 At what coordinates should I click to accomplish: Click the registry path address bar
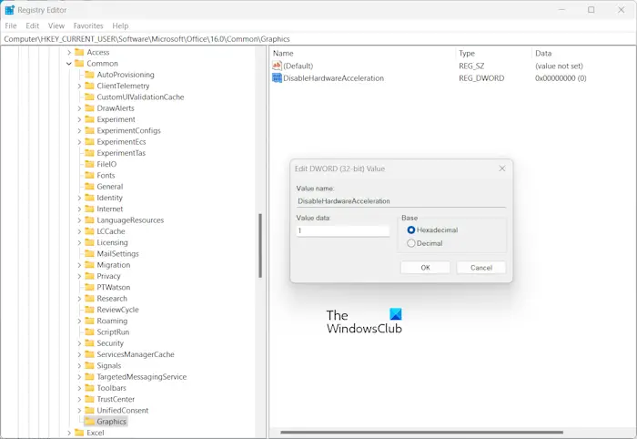(318, 39)
